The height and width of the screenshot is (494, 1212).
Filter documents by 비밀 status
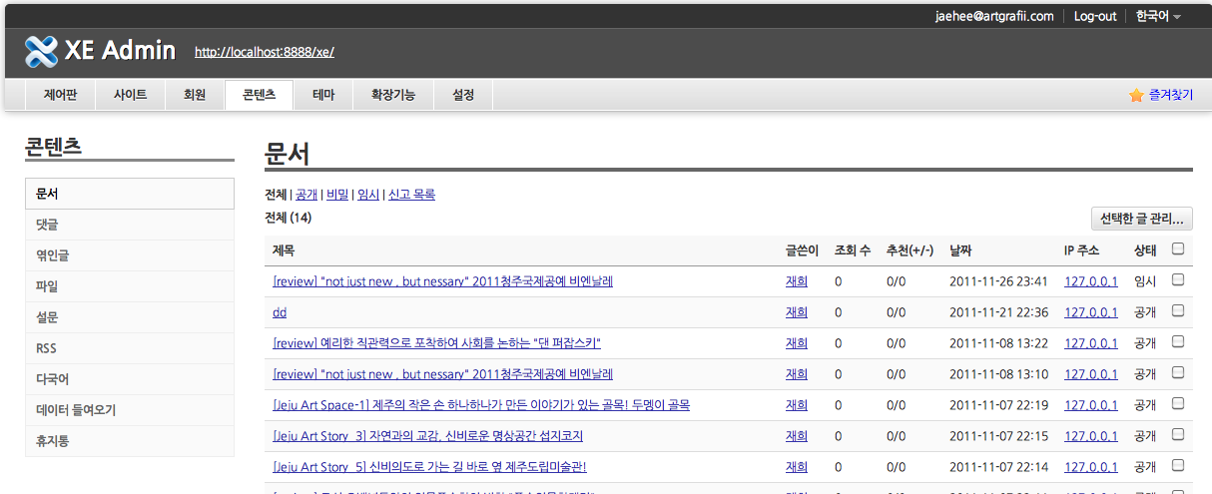coord(336,195)
